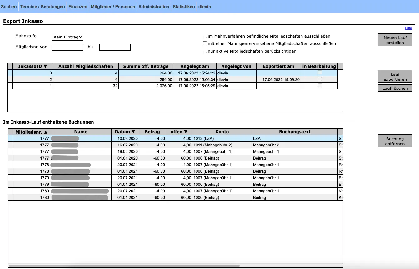The height and width of the screenshot is (269, 419).
Task: Open the Finanzen menu
Action: tap(78, 7)
